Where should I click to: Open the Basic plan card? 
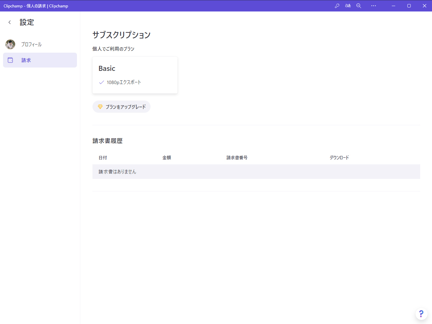(135, 75)
